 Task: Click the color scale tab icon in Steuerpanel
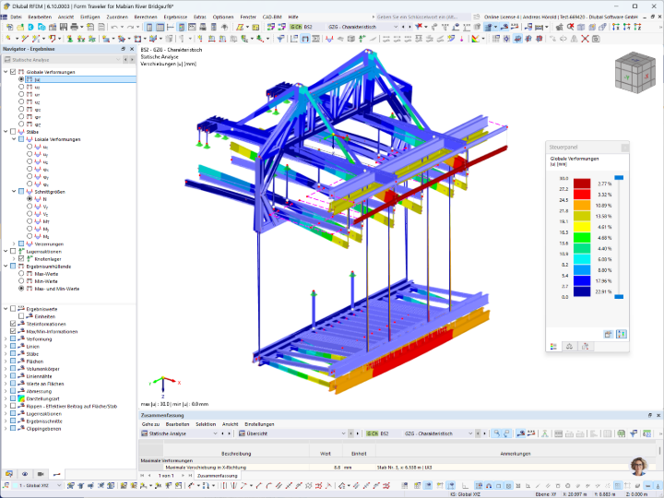(x=553, y=347)
